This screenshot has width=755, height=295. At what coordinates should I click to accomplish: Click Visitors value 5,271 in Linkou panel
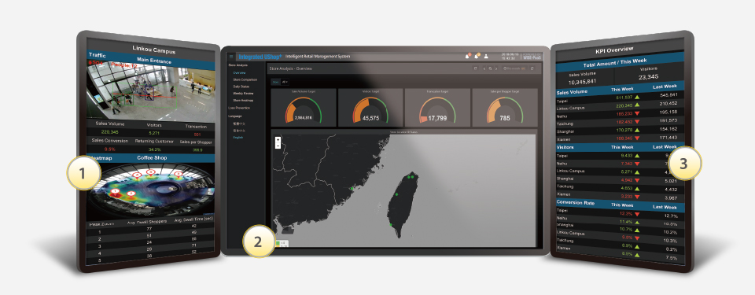pyautogui.click(x=154, y=133)
